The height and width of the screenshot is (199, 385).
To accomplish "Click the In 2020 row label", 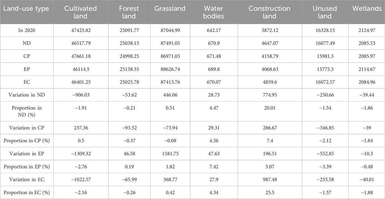I will click(27, 31).
